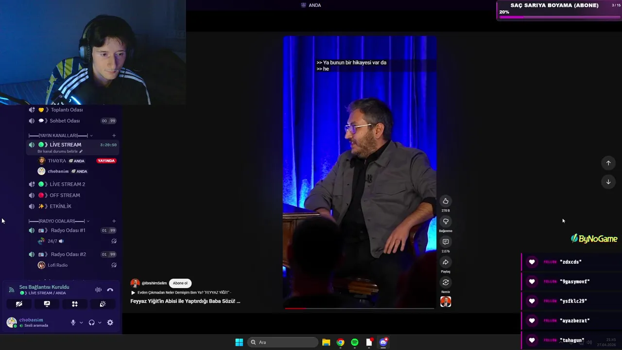Select follower alert "ysfklc29"

tap(571, 301)
